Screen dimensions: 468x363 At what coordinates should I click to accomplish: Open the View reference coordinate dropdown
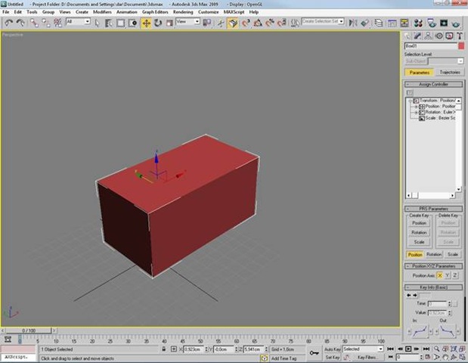(186, 23)
